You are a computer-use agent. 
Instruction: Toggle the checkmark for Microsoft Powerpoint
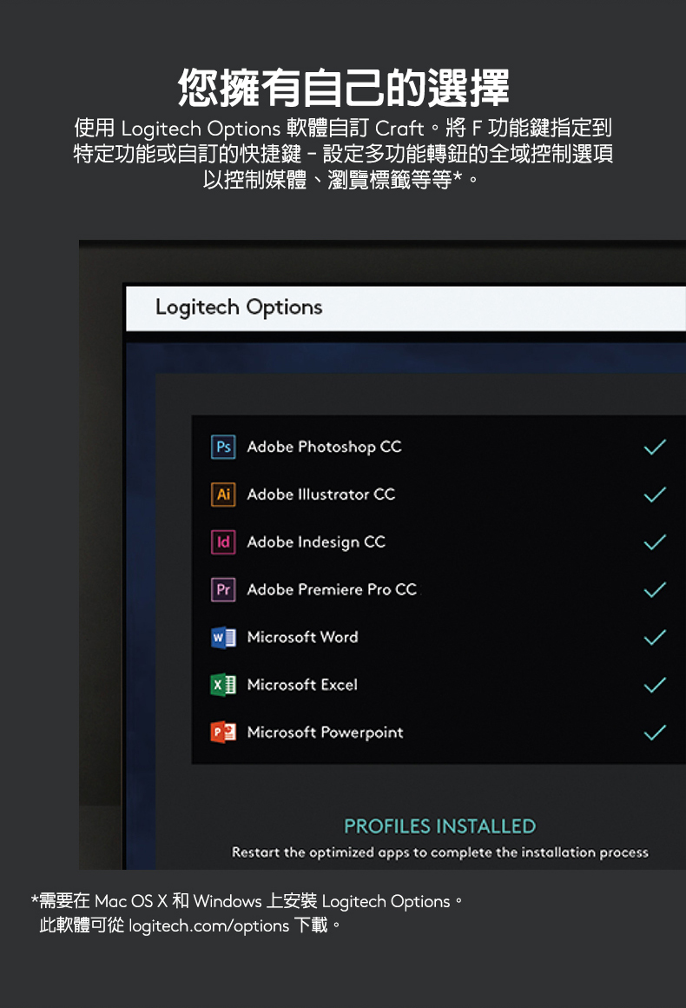[655, 733]
